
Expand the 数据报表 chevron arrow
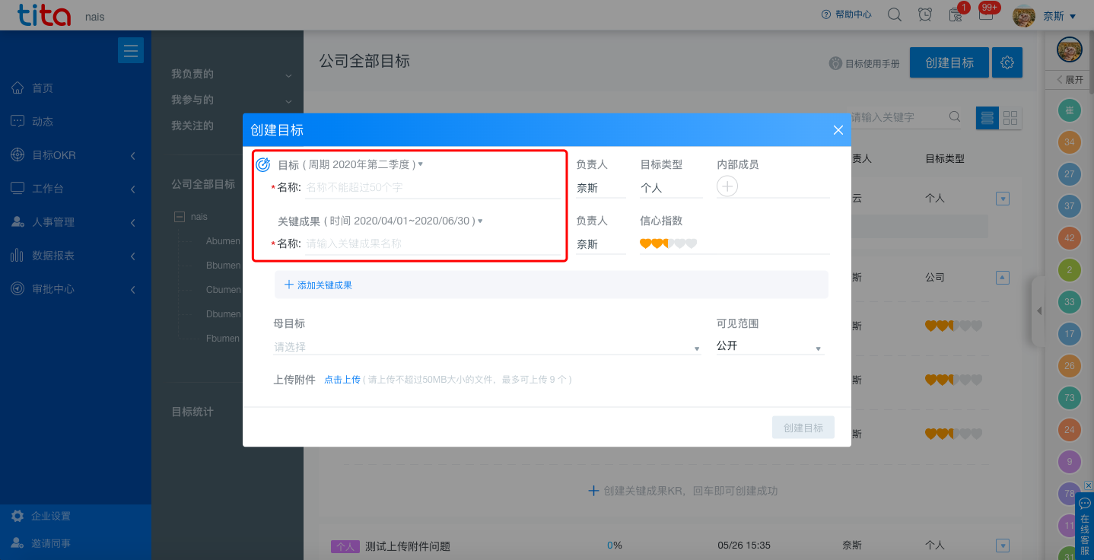click(x=133, y=256)
